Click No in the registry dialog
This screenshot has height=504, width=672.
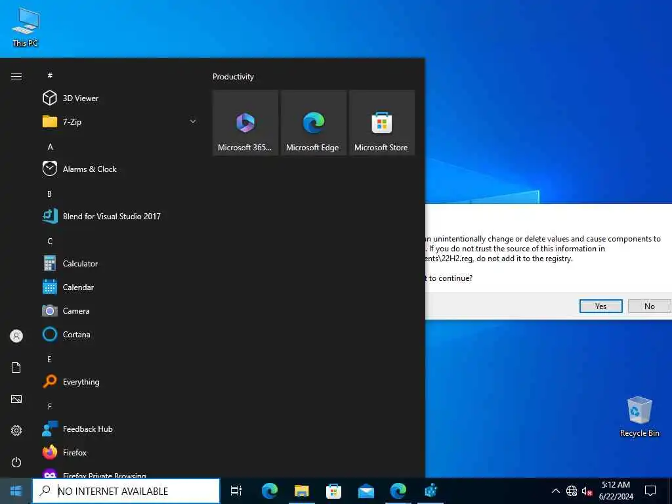[650, 306]
